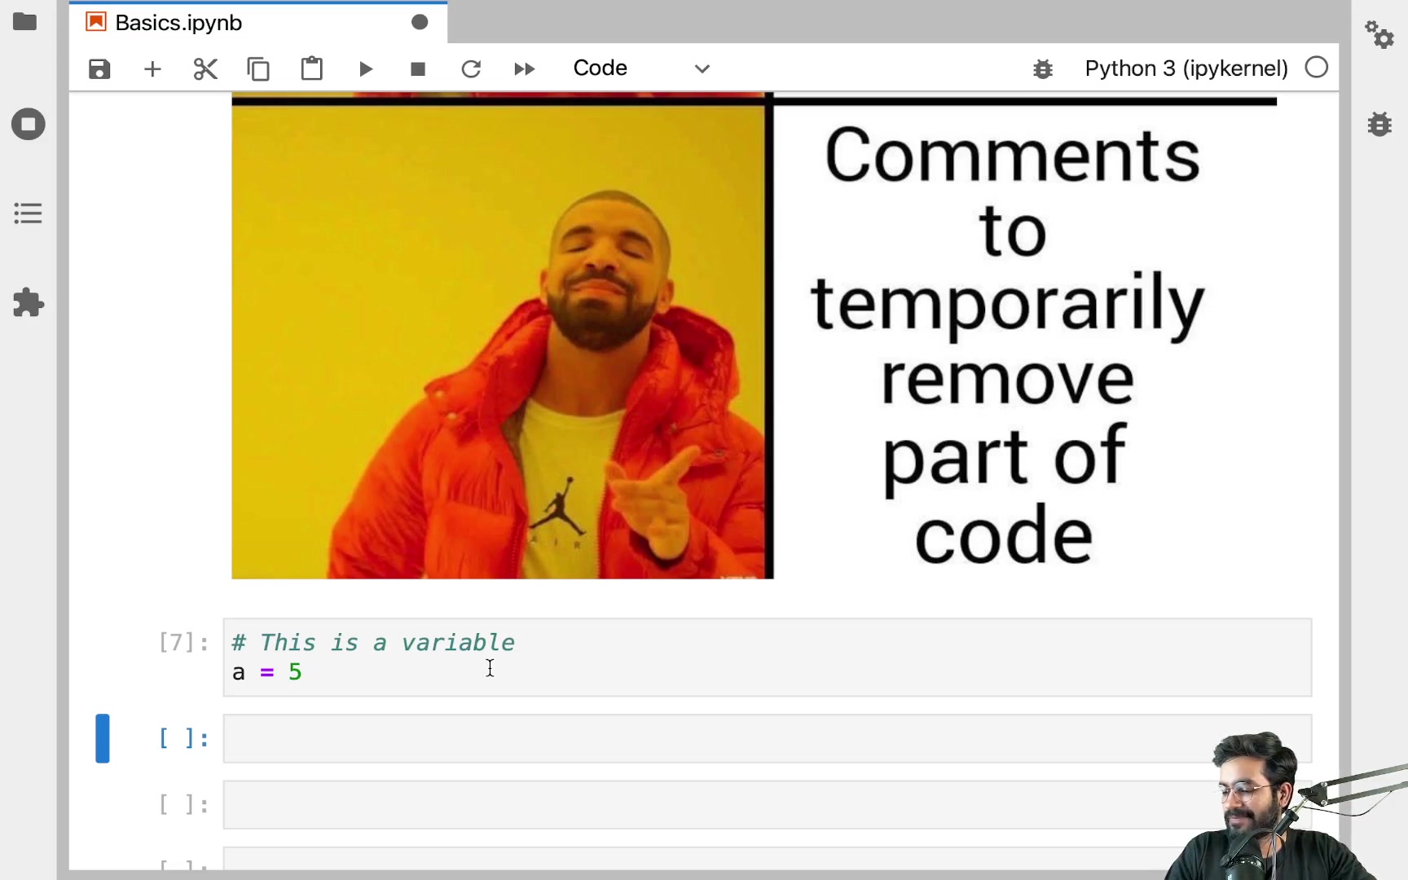Open the debugger panel in right sidebar
Screen dimensions: 1408x880
[x=1379, y=125]
